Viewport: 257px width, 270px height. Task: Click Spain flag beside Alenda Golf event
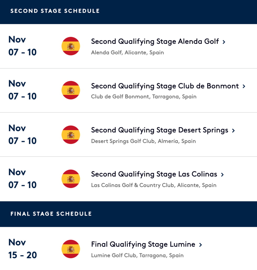pyautogui.click(x=71, y=46)
